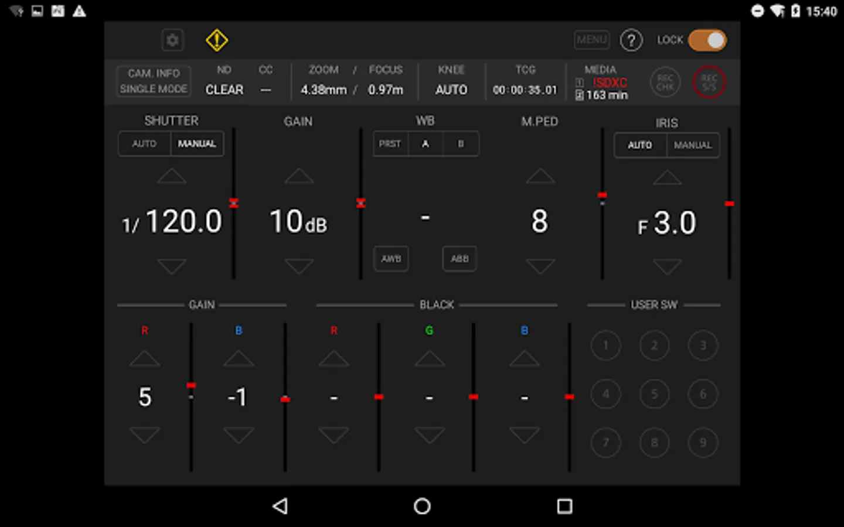Toggle the LOCK switch off
This screenshot has width=844, height=527.
click(707, 40)
